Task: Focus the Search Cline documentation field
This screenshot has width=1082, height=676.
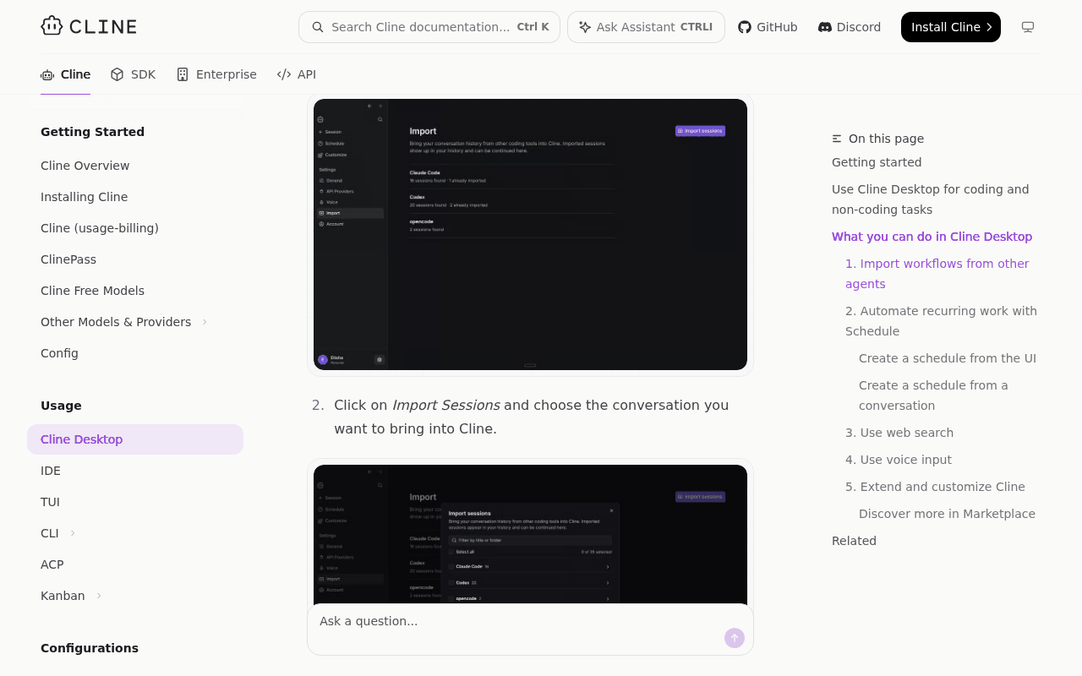Action: (429, 27)
